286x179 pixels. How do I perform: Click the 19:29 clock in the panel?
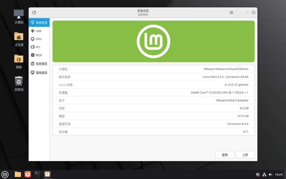point(279,174)
